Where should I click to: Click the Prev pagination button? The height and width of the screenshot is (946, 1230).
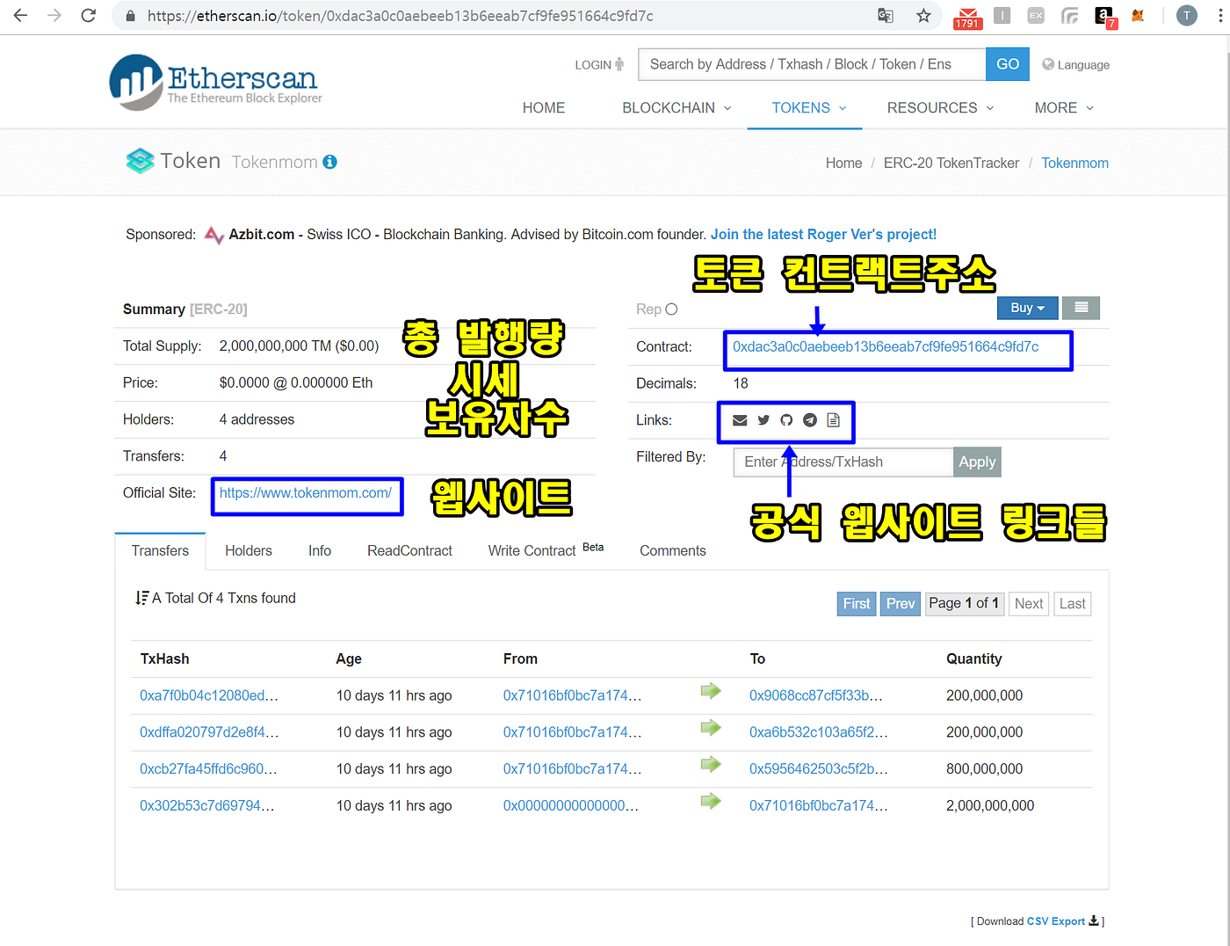click(x=901, y=603)
